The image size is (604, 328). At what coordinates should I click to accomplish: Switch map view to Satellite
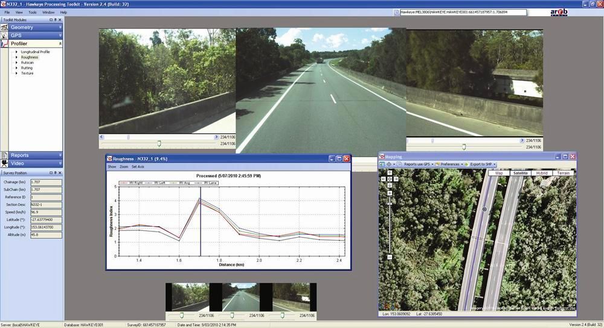521,173
